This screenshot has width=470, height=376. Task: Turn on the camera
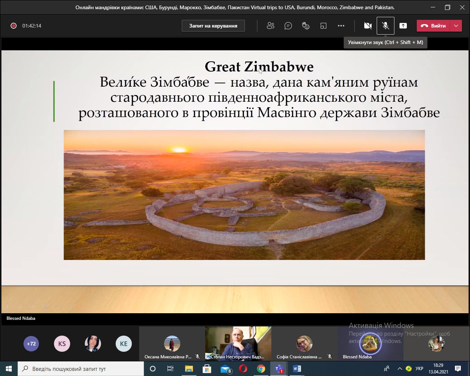point(368,26)
